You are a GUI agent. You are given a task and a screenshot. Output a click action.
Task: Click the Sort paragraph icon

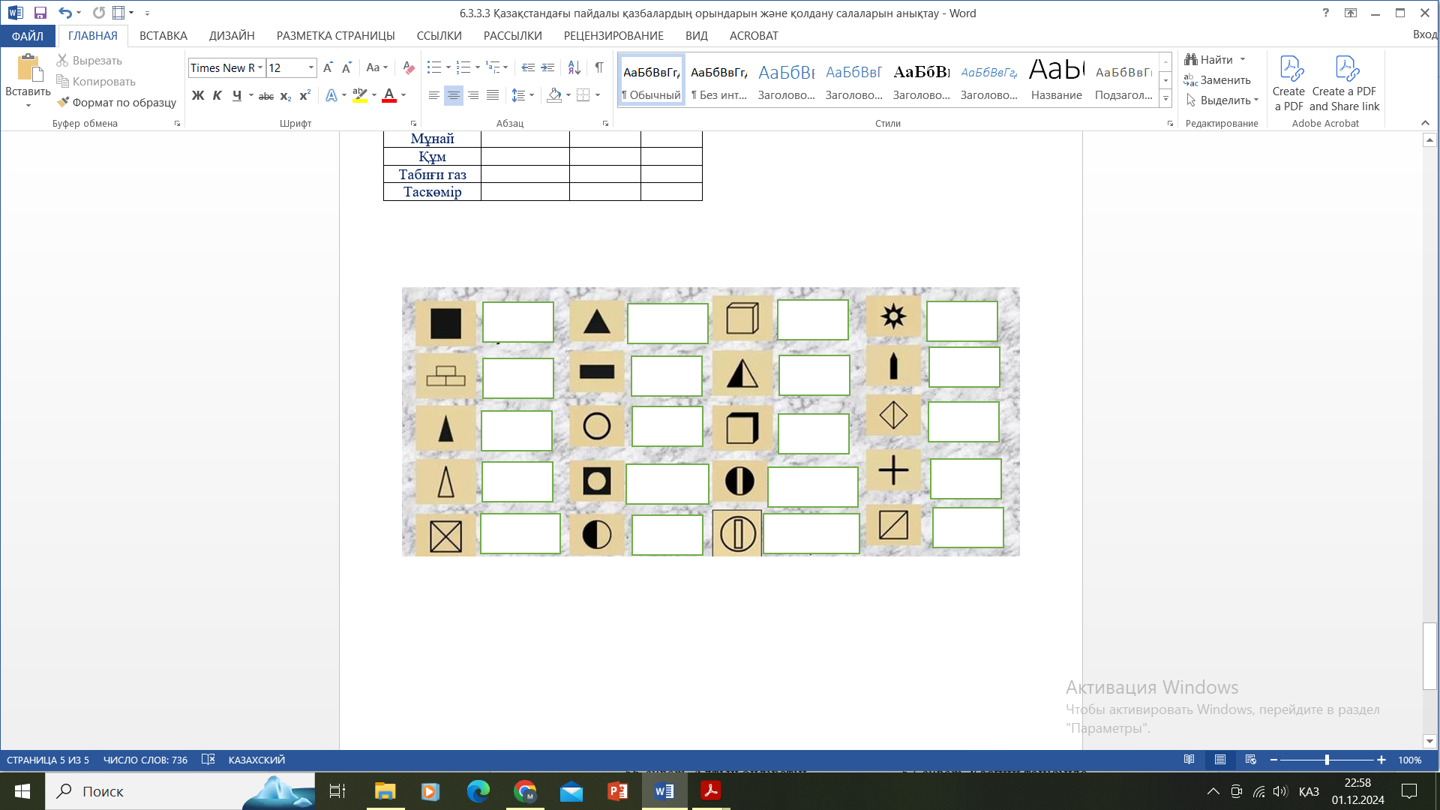(x=574, y=67)
